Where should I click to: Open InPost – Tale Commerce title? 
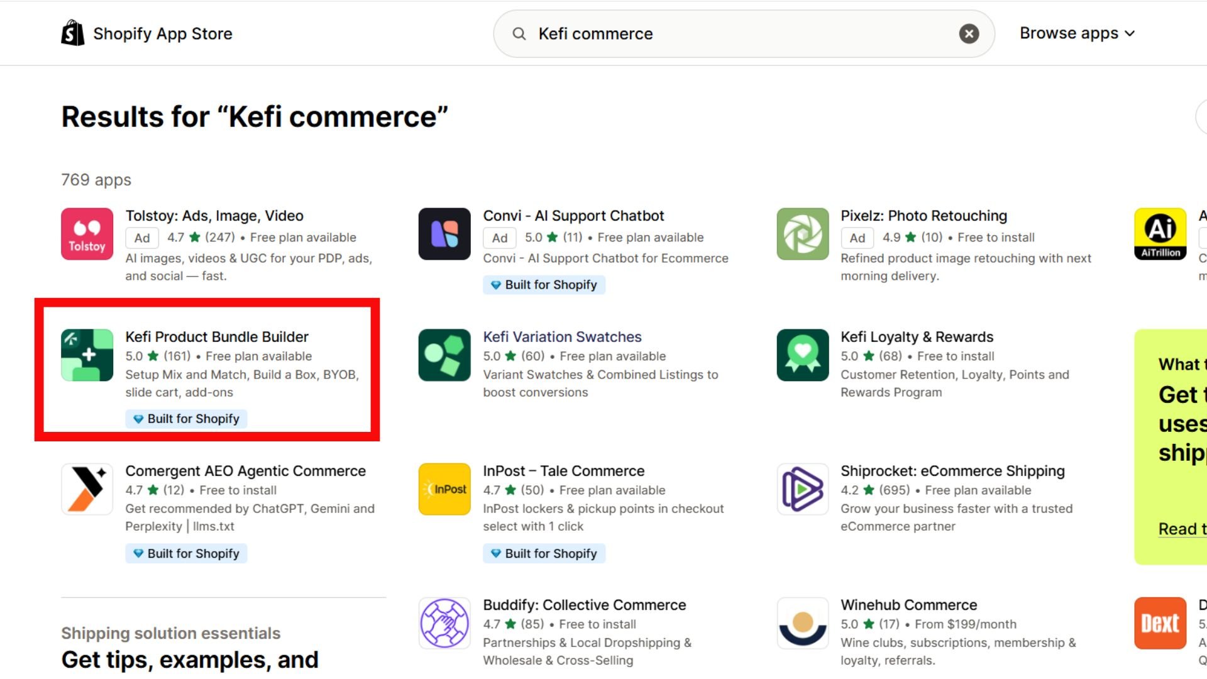[563, 471]
